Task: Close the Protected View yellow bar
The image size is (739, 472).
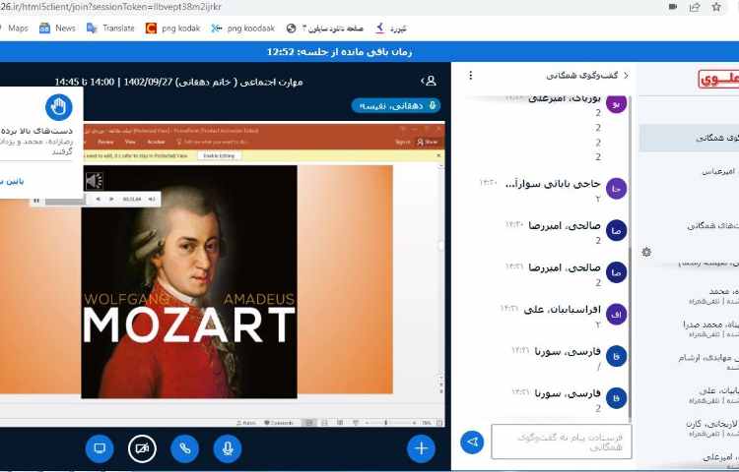Action: click(438, 155)
